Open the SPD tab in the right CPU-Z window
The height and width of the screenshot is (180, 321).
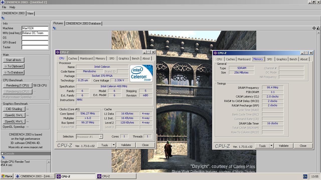tap(270, 59)
